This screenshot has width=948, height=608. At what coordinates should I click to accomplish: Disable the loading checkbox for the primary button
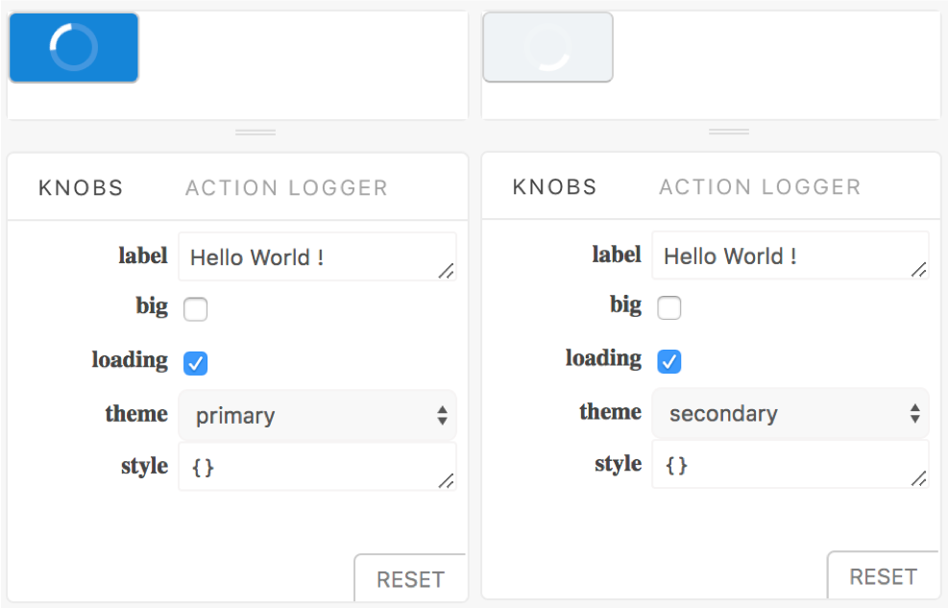195,363
